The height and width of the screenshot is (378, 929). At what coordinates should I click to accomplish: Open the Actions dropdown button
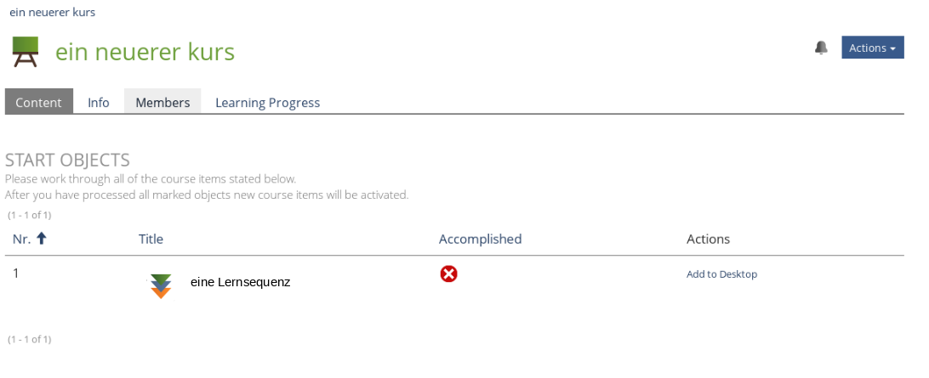click(872, 48)
